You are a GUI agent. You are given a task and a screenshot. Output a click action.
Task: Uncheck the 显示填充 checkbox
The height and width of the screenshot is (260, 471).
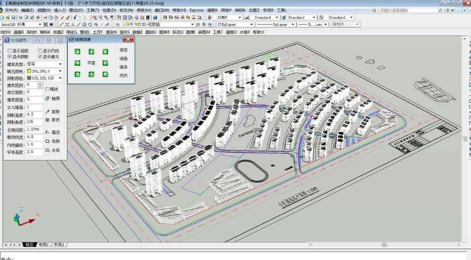(x=40, y=57)
